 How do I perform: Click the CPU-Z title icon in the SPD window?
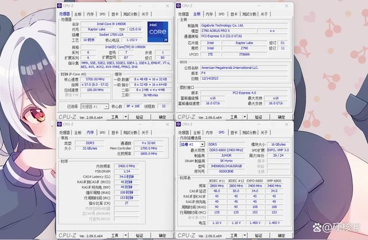(179, 123)
